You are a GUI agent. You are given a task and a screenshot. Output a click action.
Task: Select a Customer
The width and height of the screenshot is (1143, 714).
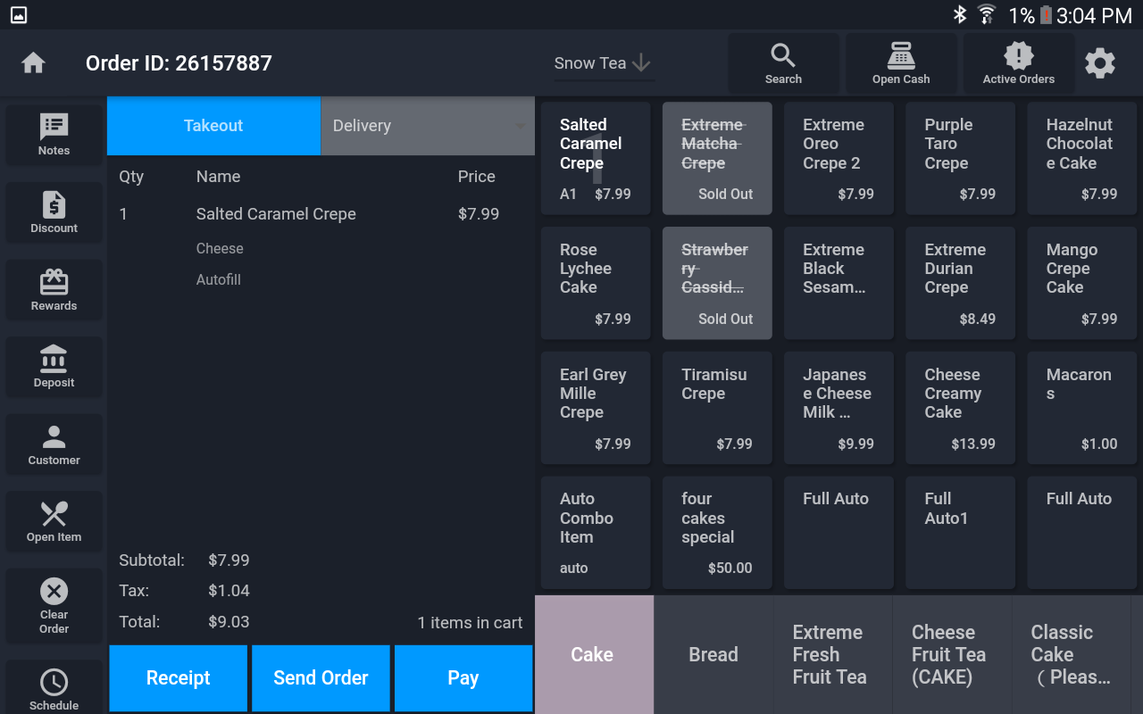tap(54, 444)
